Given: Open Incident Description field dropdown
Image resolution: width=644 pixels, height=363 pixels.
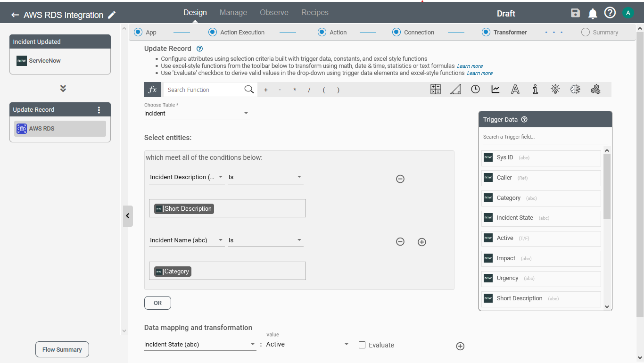Looking at the screenshot, I should (x=187, y=177).
